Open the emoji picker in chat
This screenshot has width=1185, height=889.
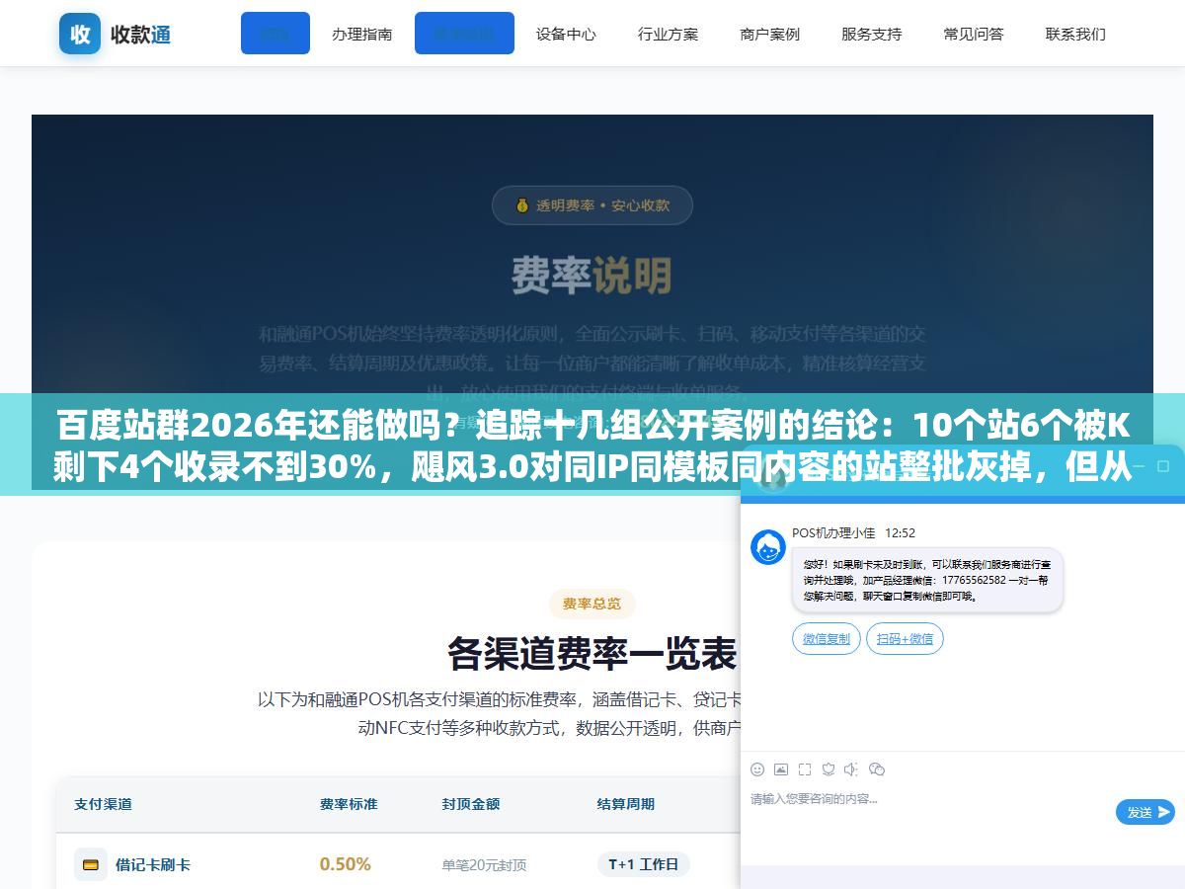pyautogui.click(x=757, y=769)
